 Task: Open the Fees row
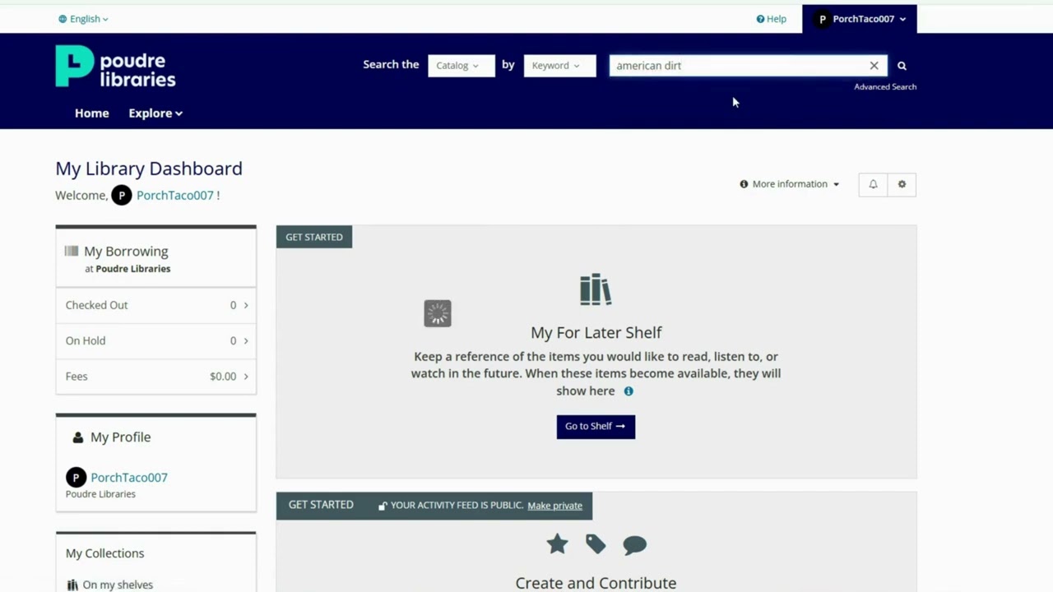coord(155,377)
